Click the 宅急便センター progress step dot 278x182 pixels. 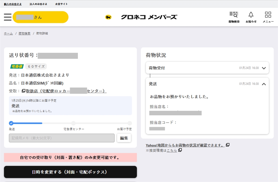tap(73, 123)
